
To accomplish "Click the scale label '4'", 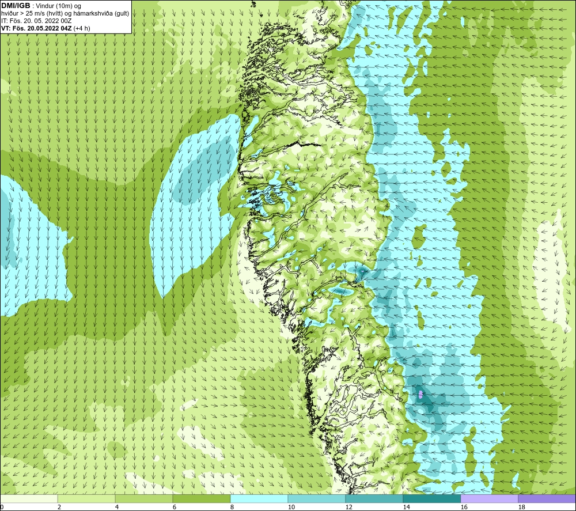I will [x=117, y=508].
